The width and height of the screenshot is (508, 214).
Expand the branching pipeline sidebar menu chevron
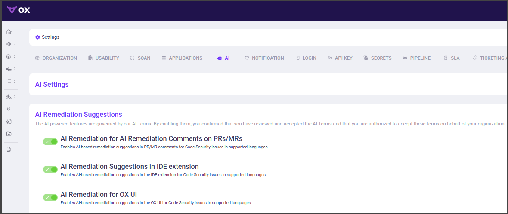pyautogui.click(x=15, y=69)
